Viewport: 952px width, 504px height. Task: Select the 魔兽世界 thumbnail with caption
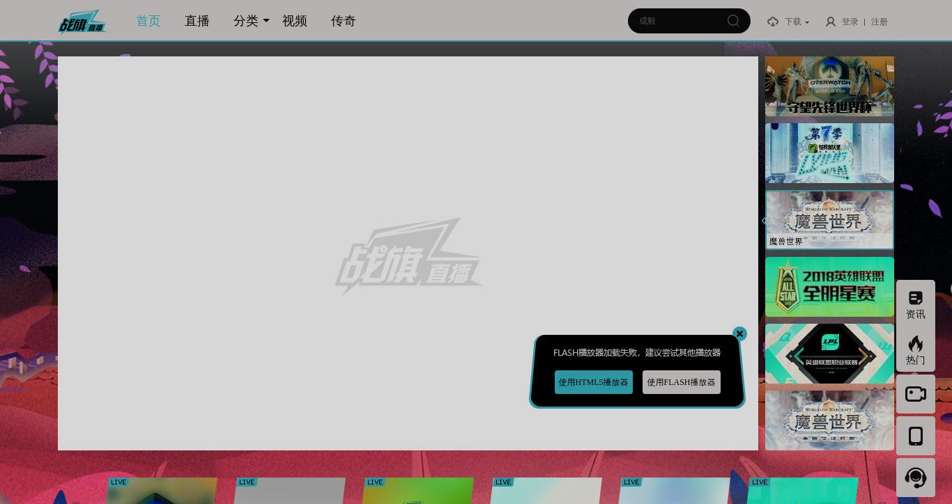pos(829,220)
